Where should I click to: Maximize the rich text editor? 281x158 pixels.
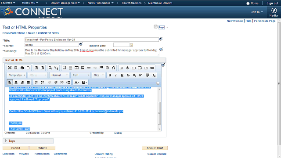click(x=10, y=68)
